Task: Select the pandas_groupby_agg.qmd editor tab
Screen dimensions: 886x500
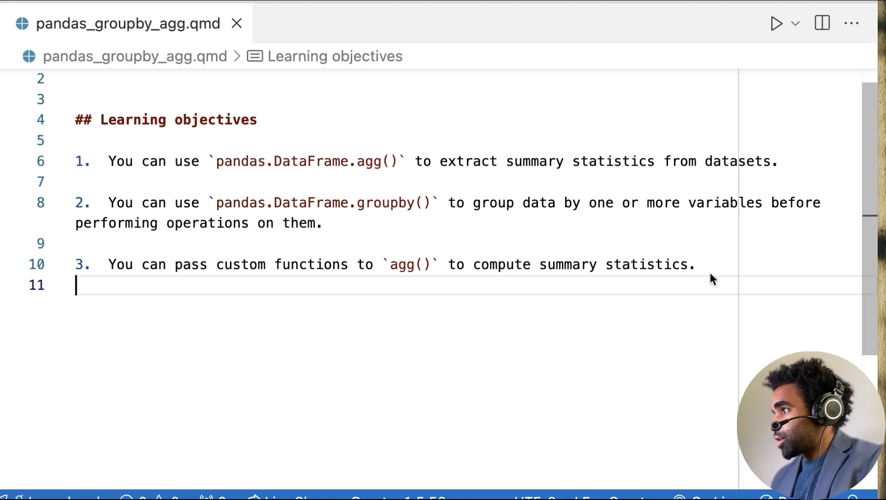Action: click(x=126, y=24)
